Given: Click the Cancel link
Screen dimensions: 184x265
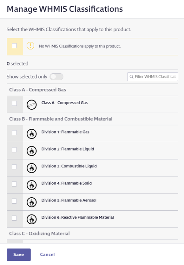Looking at the screenshot, I should tap(48, 255).
